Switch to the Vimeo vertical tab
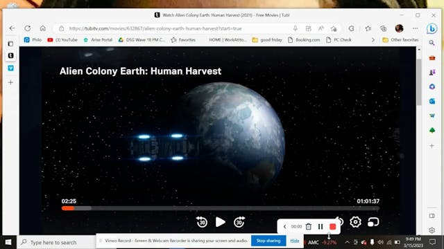Image resolution: width=444 pixels, height=249 pixels. pyautogui.click(x=11, y=68)
